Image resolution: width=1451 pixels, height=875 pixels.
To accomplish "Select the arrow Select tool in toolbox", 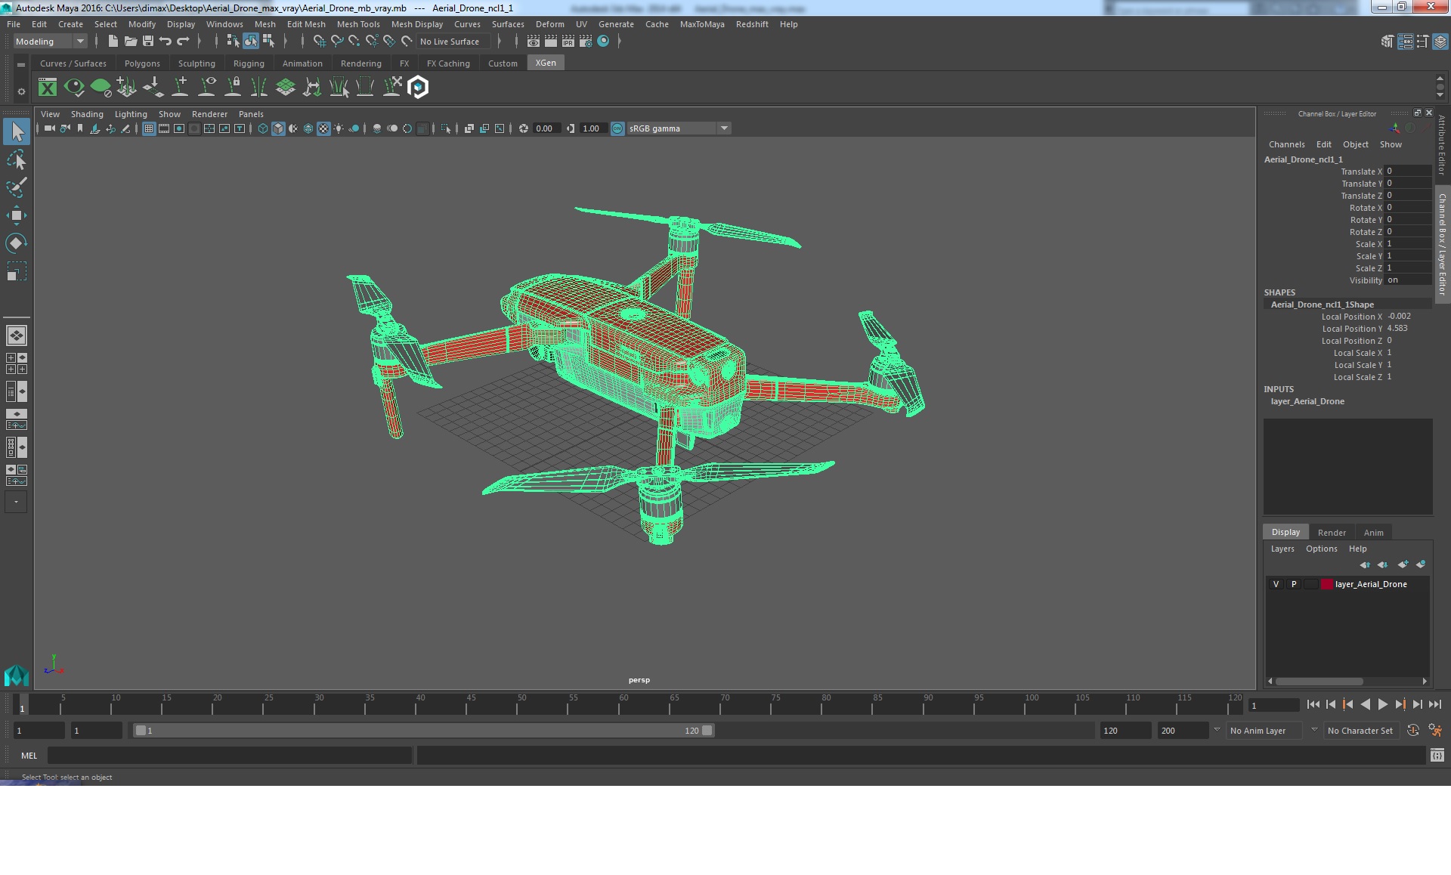I will tap(17, 131).
